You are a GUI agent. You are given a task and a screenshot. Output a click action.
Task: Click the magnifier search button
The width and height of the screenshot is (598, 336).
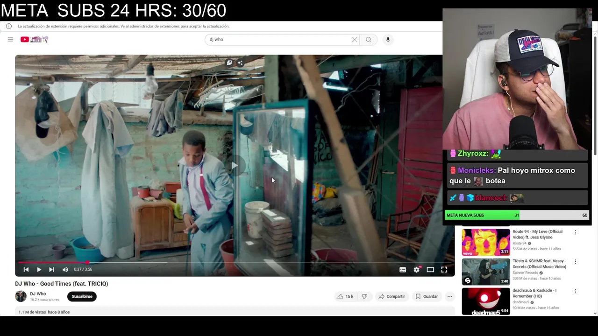click(x=368, y=40)
